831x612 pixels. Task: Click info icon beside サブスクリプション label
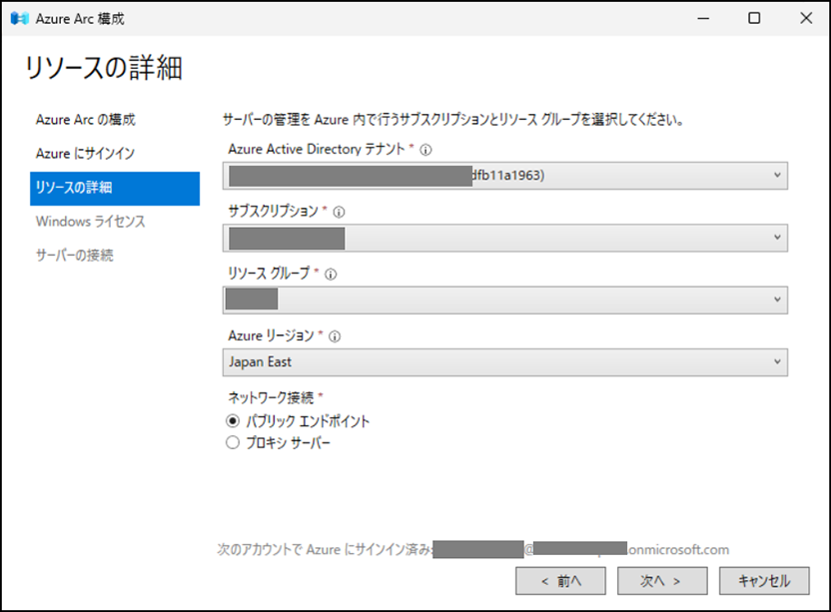click(x=339, y=212)
